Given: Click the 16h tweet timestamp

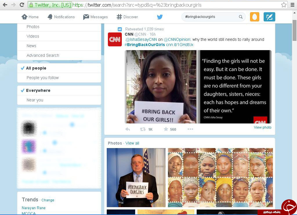Looking at the screenshot, I should (153, 34).
